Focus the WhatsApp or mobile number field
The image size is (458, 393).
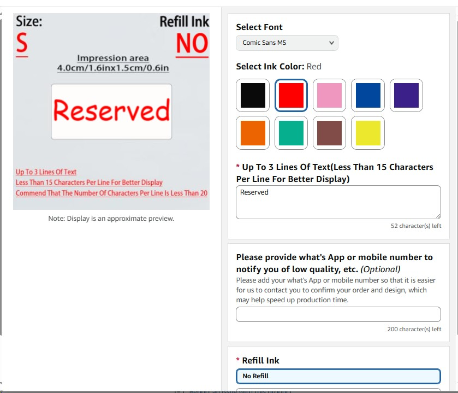coord(338,314)
